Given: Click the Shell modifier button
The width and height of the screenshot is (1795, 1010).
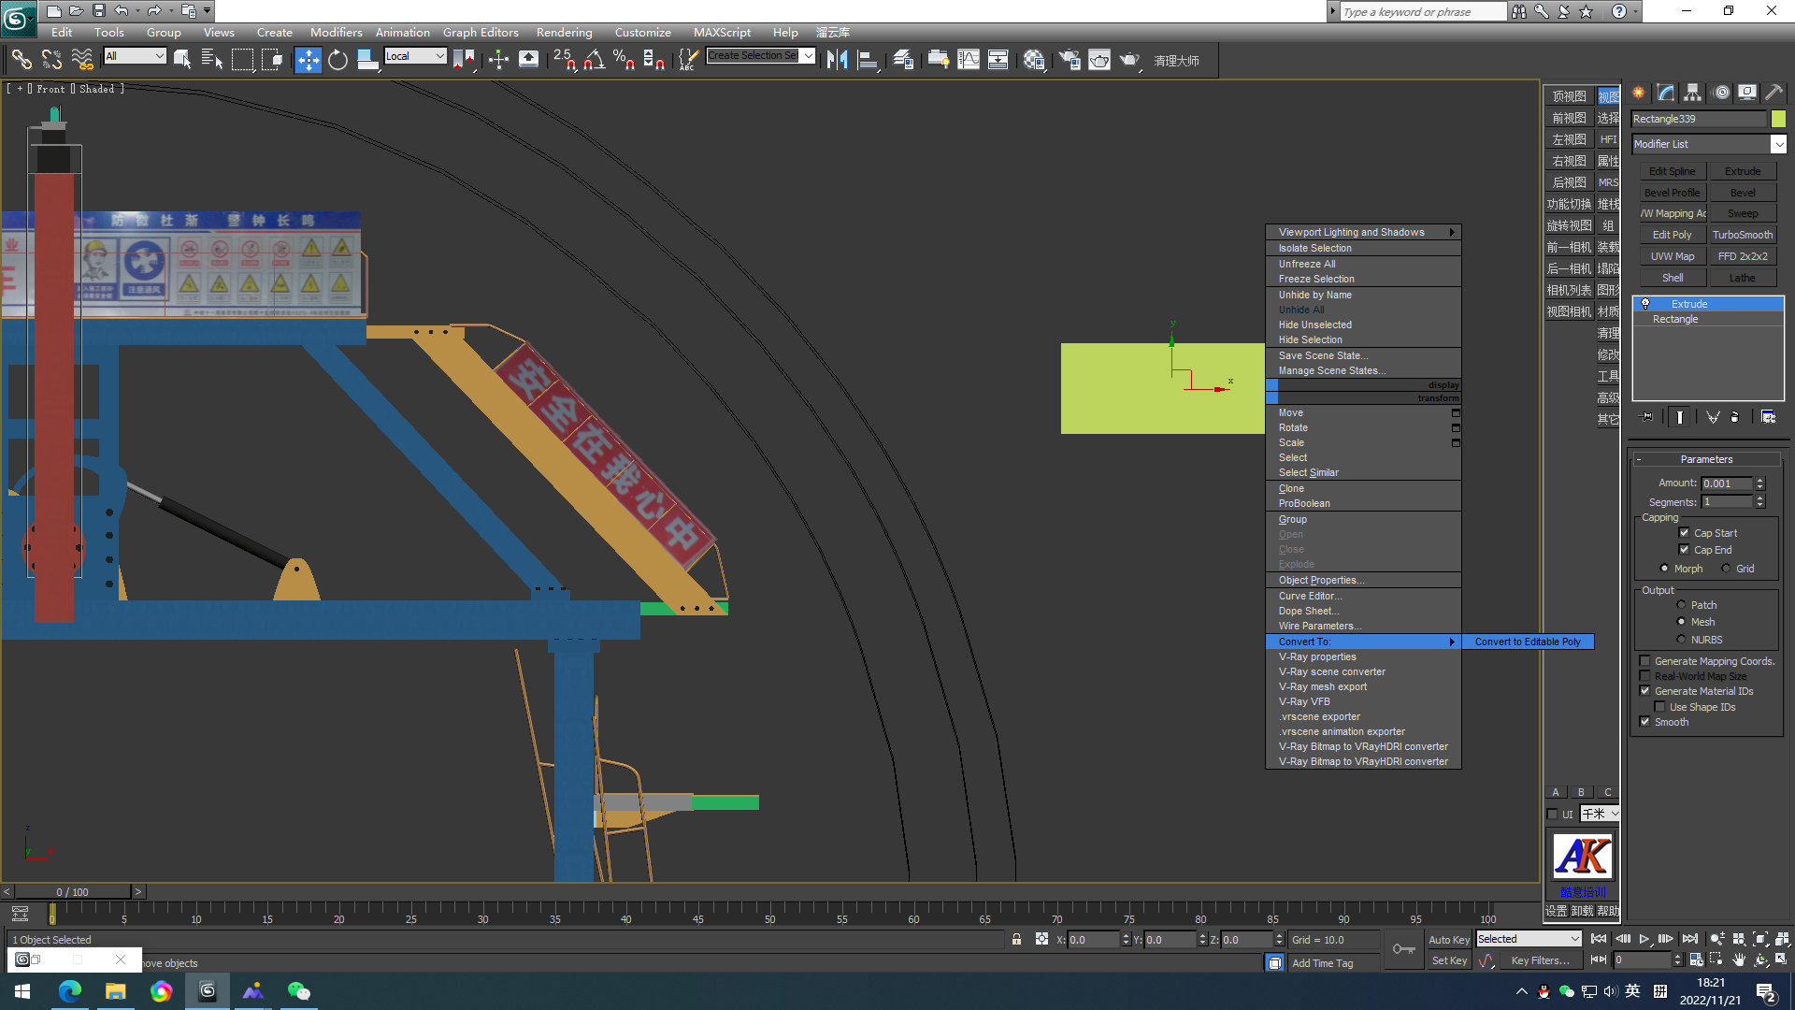Looking at the screenshot, I should 1672,278.
